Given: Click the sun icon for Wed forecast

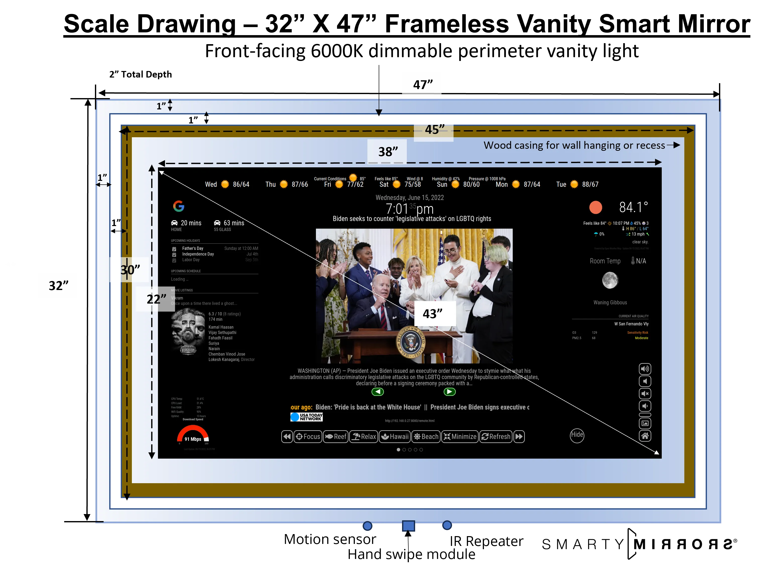Looking at the screenshot, I should (225, 184).
